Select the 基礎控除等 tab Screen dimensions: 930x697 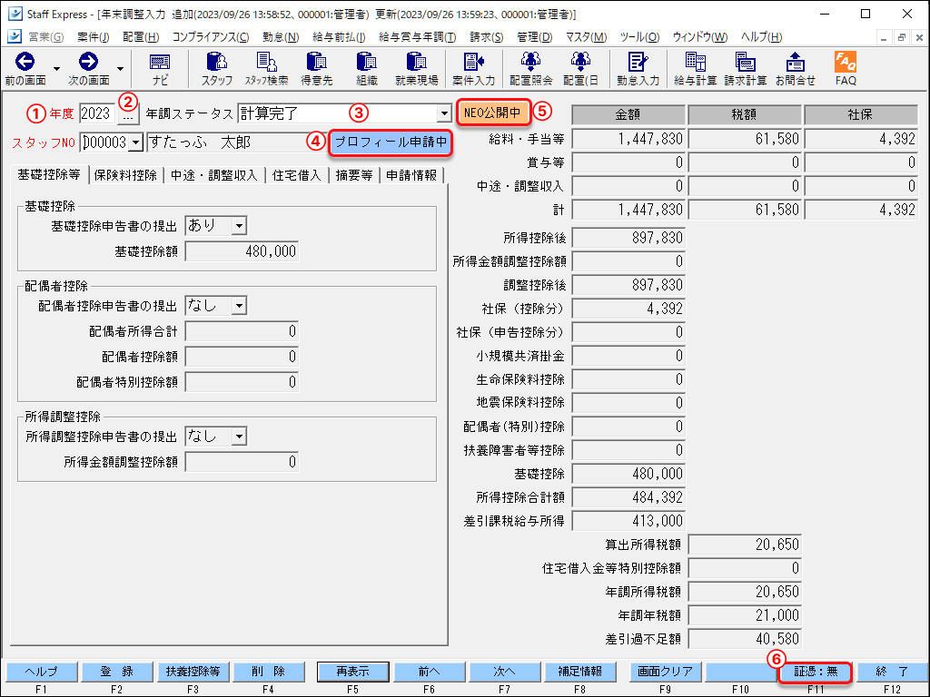[49, 174]
